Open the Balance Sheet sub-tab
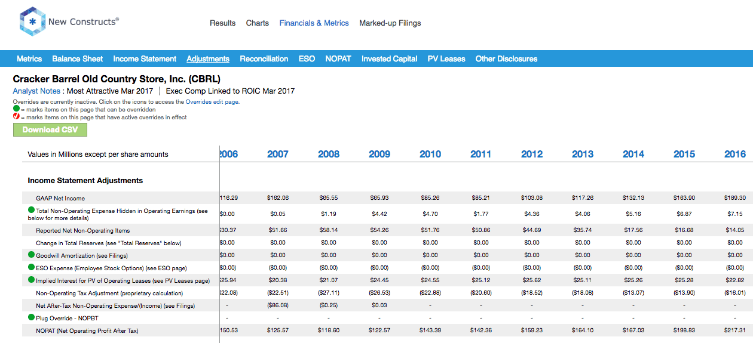 pyautogui.click(x=78, y=58)
